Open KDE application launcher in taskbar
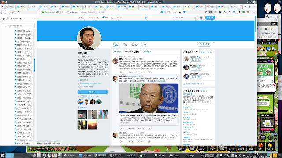Viewport: 282px width, 158px height. (x=3, y=155)
